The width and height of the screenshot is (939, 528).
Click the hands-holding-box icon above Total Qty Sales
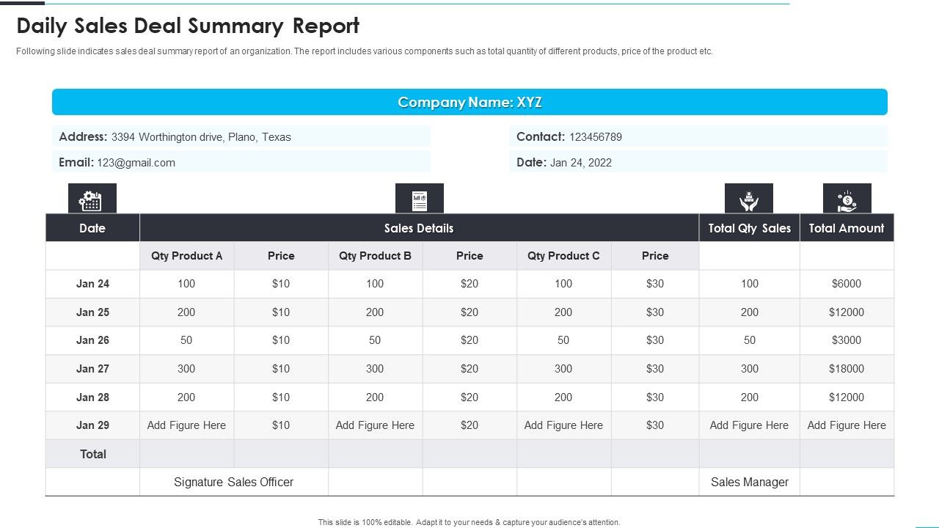[749, 198]
